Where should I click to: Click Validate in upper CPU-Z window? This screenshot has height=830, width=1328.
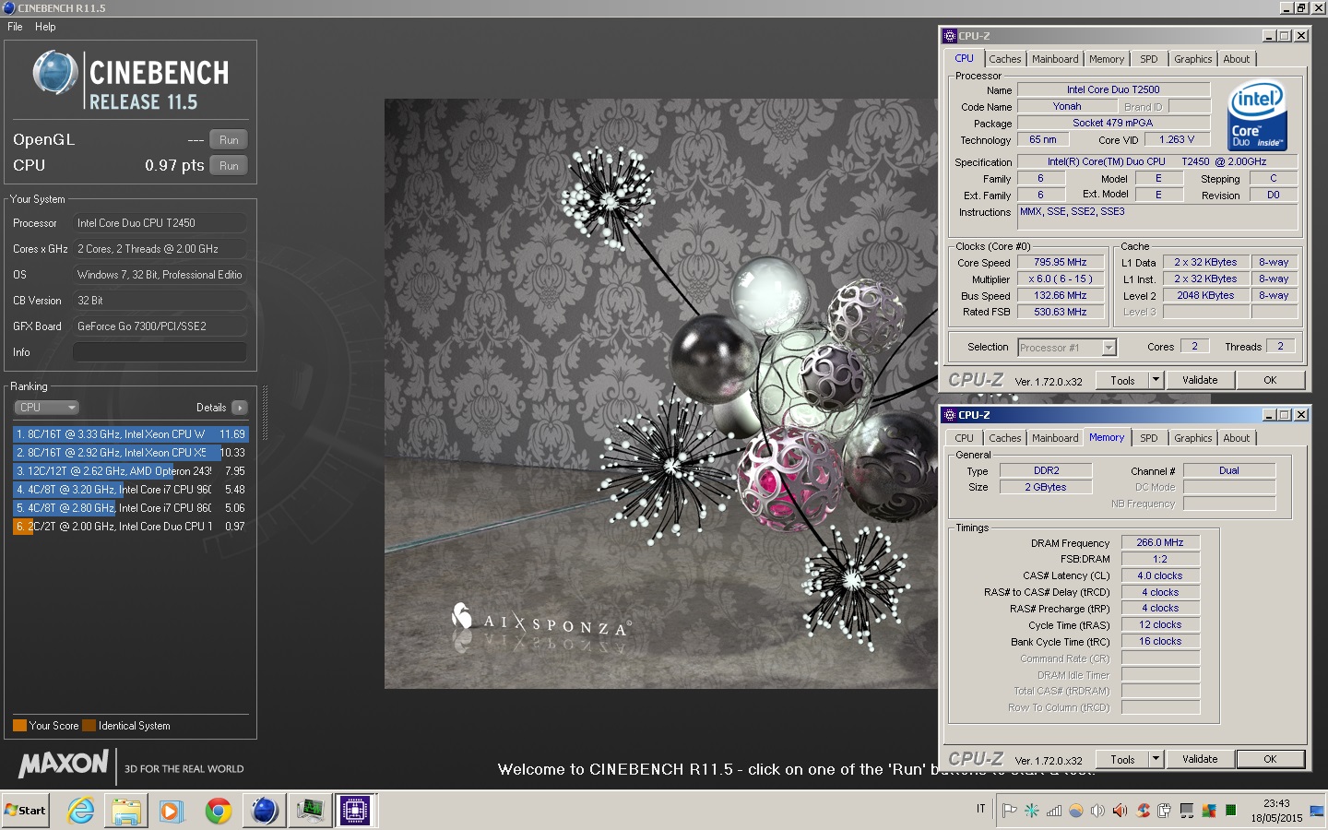[1200, 380]
